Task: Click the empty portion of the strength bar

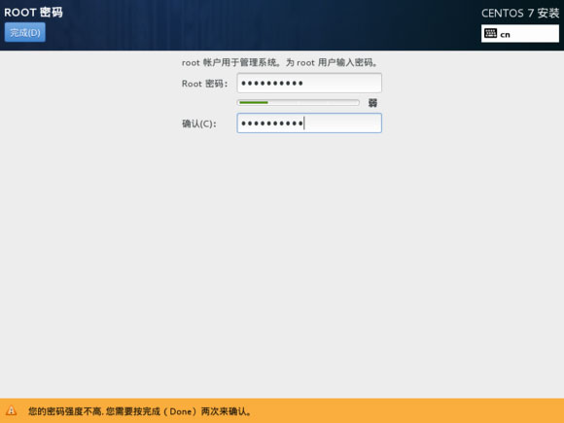Action: coord(313,102)
